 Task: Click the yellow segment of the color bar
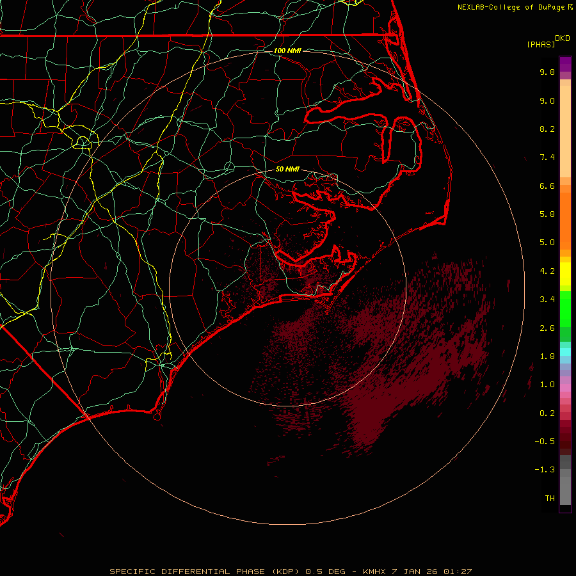565,274
